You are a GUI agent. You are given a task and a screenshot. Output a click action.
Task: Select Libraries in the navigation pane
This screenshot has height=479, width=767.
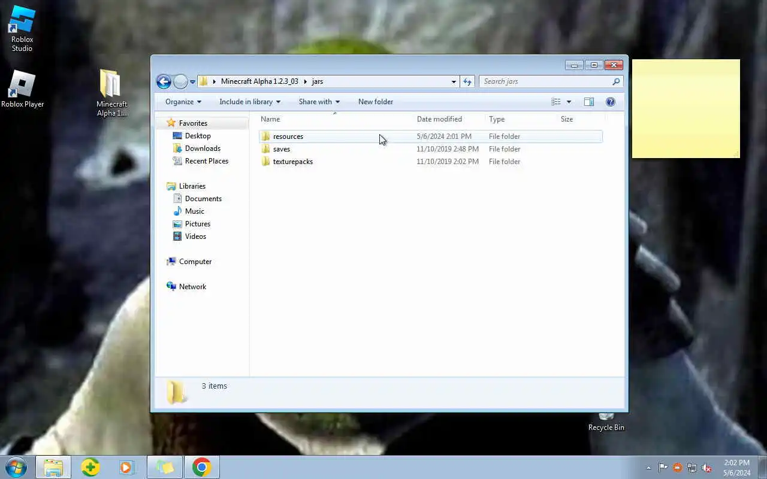point(192,186)
